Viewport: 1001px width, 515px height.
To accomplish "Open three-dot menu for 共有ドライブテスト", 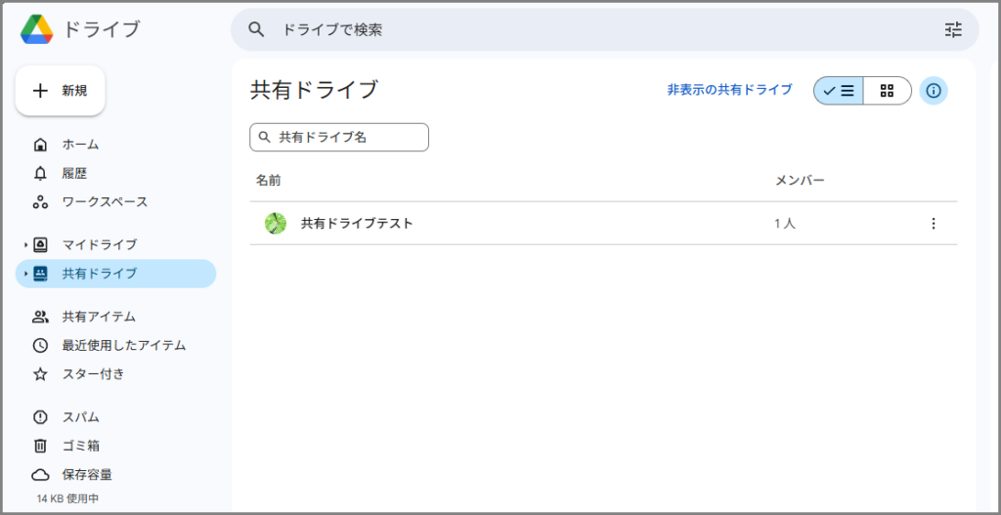I will [933, 224].
